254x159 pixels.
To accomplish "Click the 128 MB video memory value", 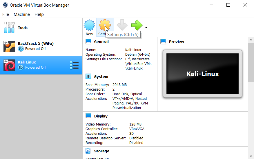I will pyautogui.click(x=135, y=124).
